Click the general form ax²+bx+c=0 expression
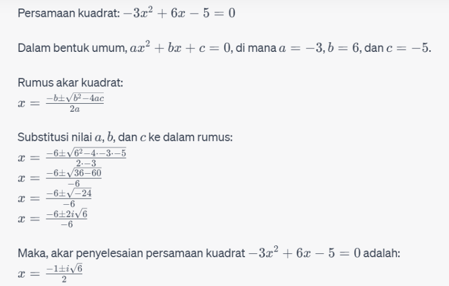 [x=181, y=47]
